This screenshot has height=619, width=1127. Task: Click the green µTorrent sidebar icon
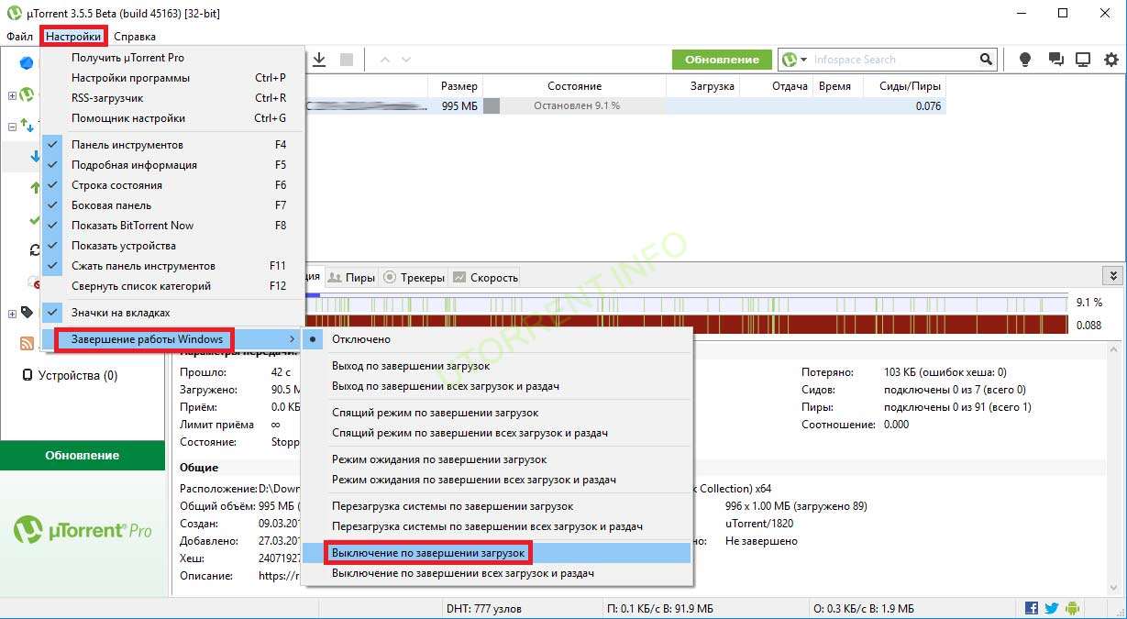pos(28,94)
